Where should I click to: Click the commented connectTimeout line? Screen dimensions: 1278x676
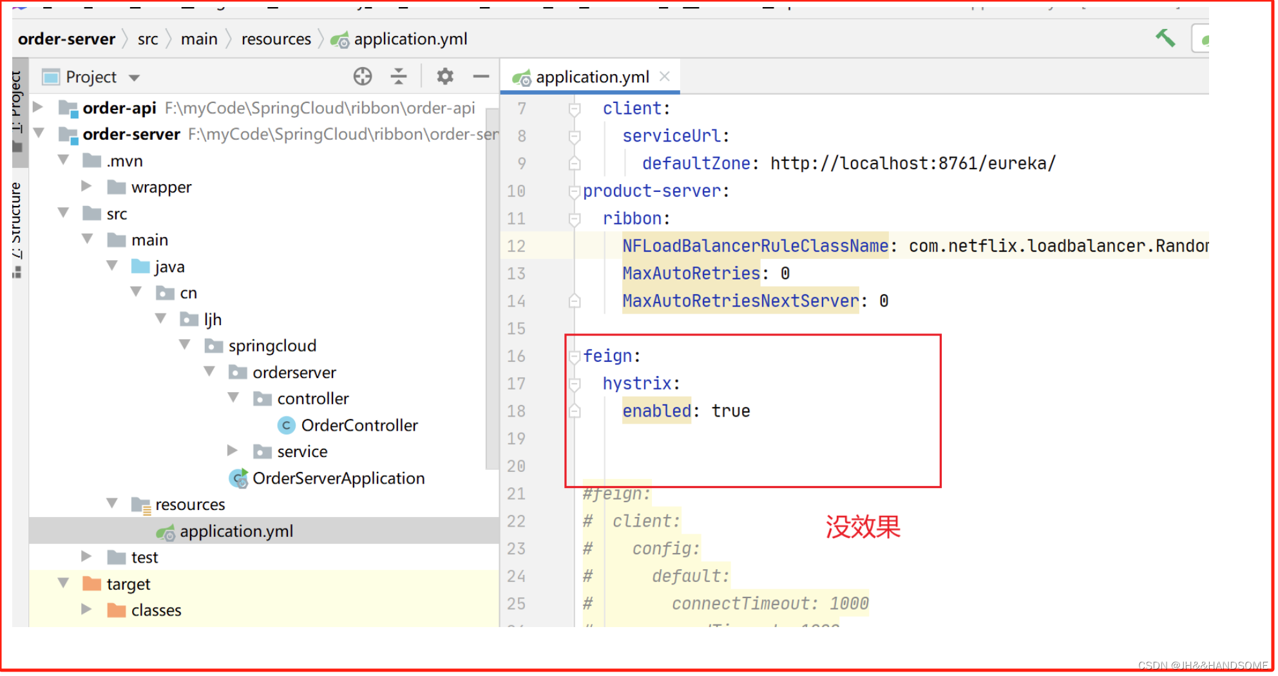726,603
